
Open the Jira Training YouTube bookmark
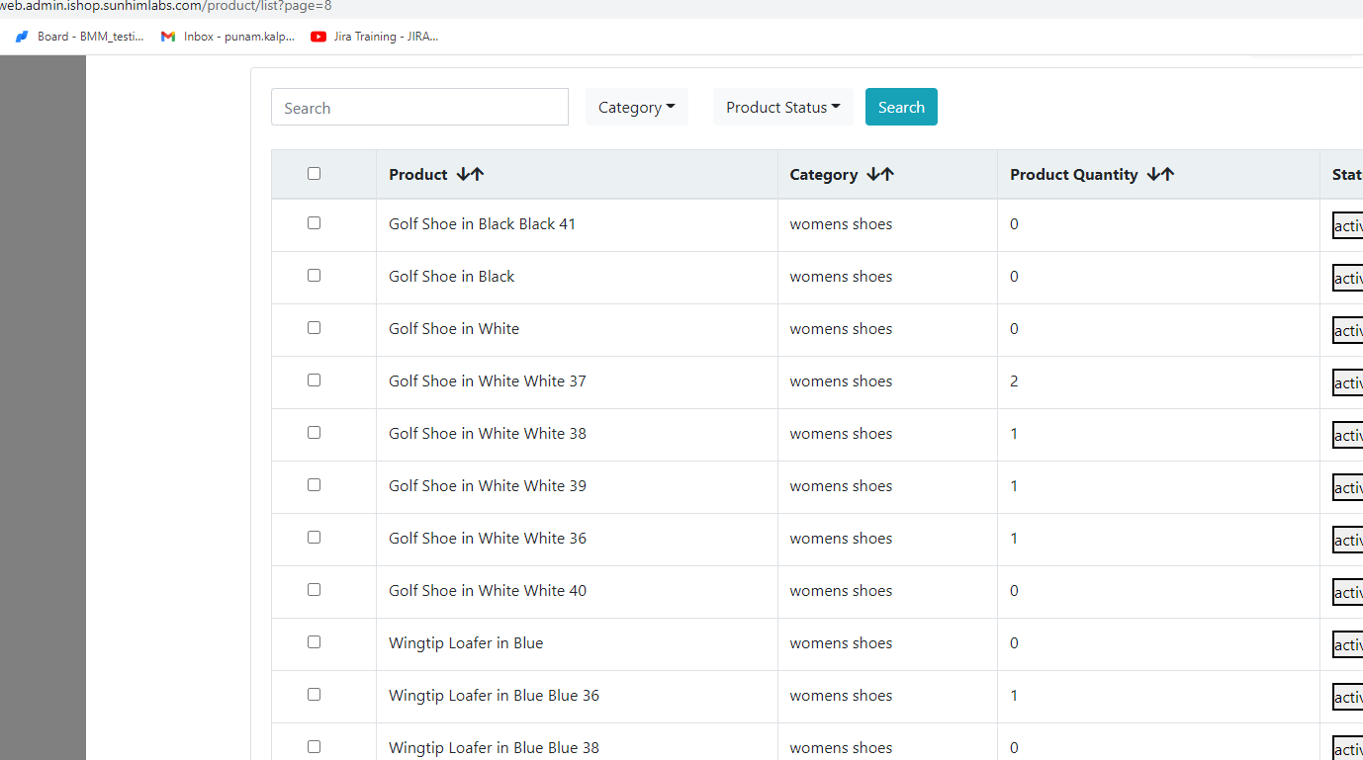(x=375, y=37)
